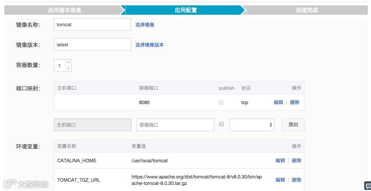Open the protocol dropdown for new port
Viewport: 371px width, 191px height.
coord(252,125)
